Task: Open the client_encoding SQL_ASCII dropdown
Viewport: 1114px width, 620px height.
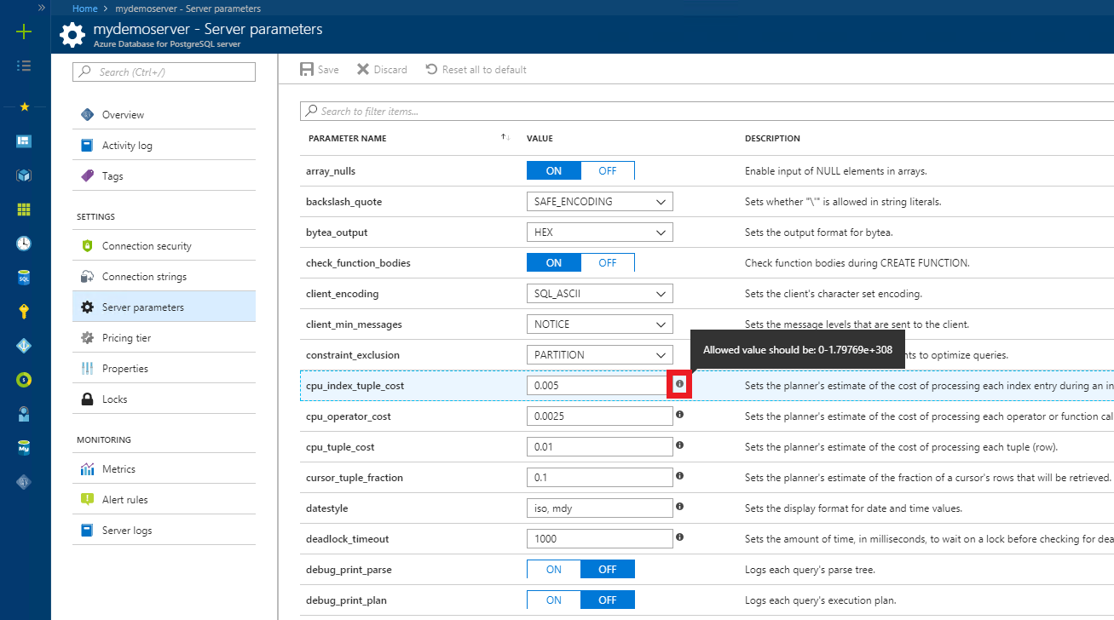Action: pos(600,294)
